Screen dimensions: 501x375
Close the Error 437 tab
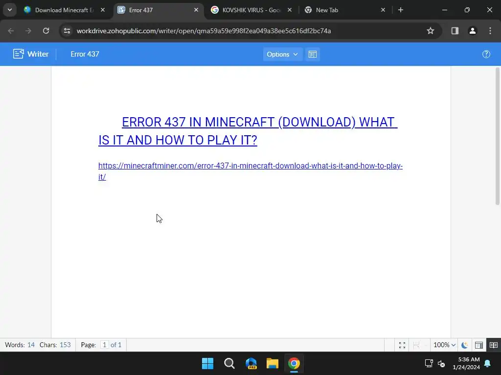point(196,10)
